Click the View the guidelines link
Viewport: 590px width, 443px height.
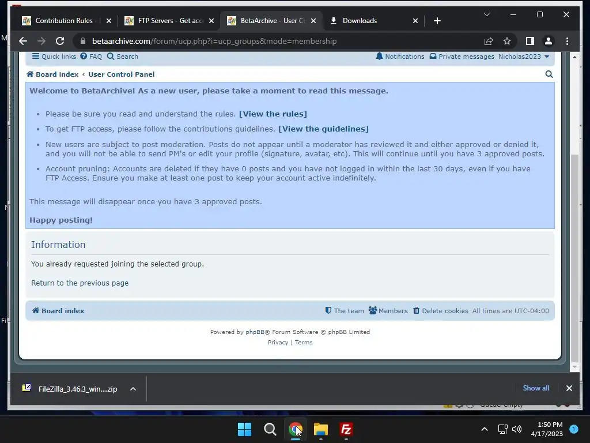(x=323, y=129)
